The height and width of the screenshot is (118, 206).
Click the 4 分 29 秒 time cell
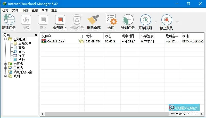(x=128, y=41)
